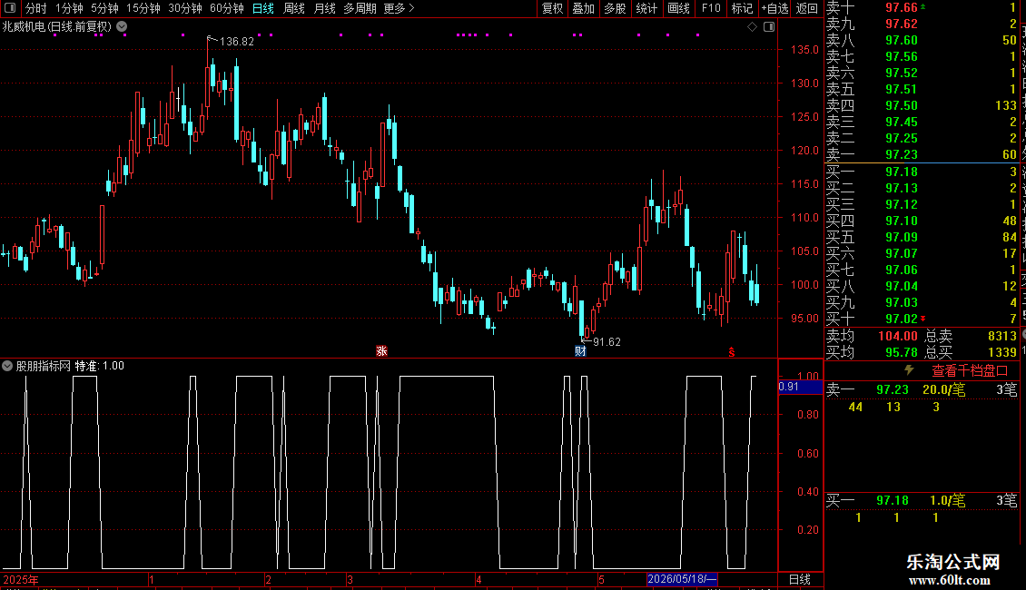Open the 画线 drawing tools
The height and width of the screenshot is (590, 1026).
click(678, 8)
